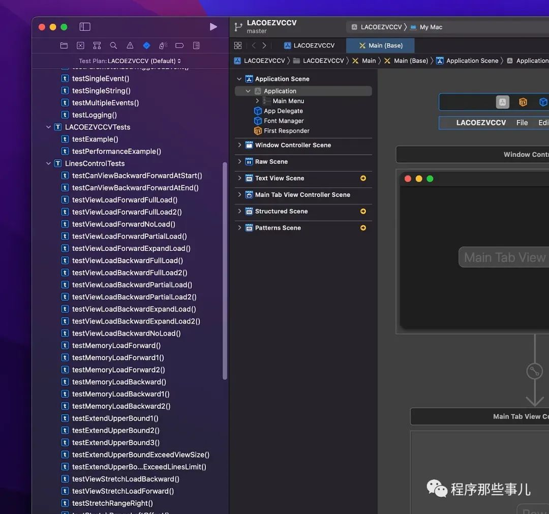Expand the Raw Scene
549x514 pixels.
point(239,161)
